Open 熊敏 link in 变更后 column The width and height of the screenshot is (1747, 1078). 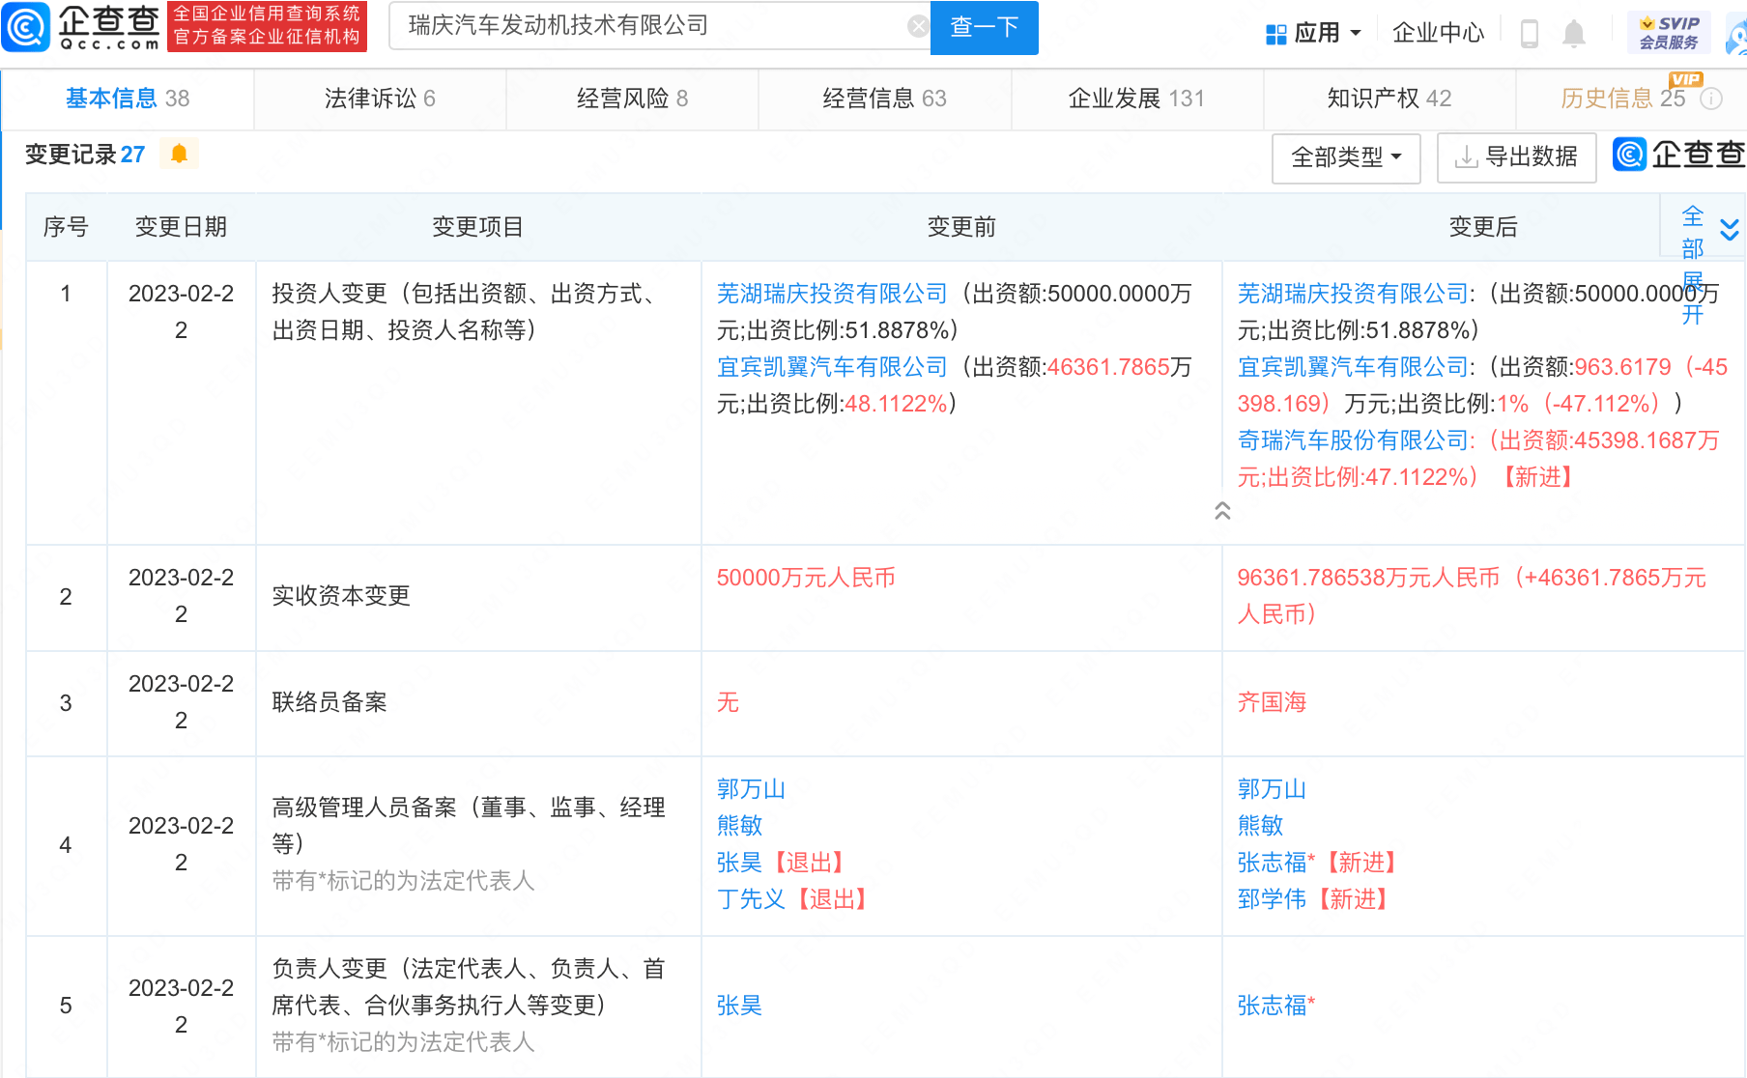tap(1260, 826)
